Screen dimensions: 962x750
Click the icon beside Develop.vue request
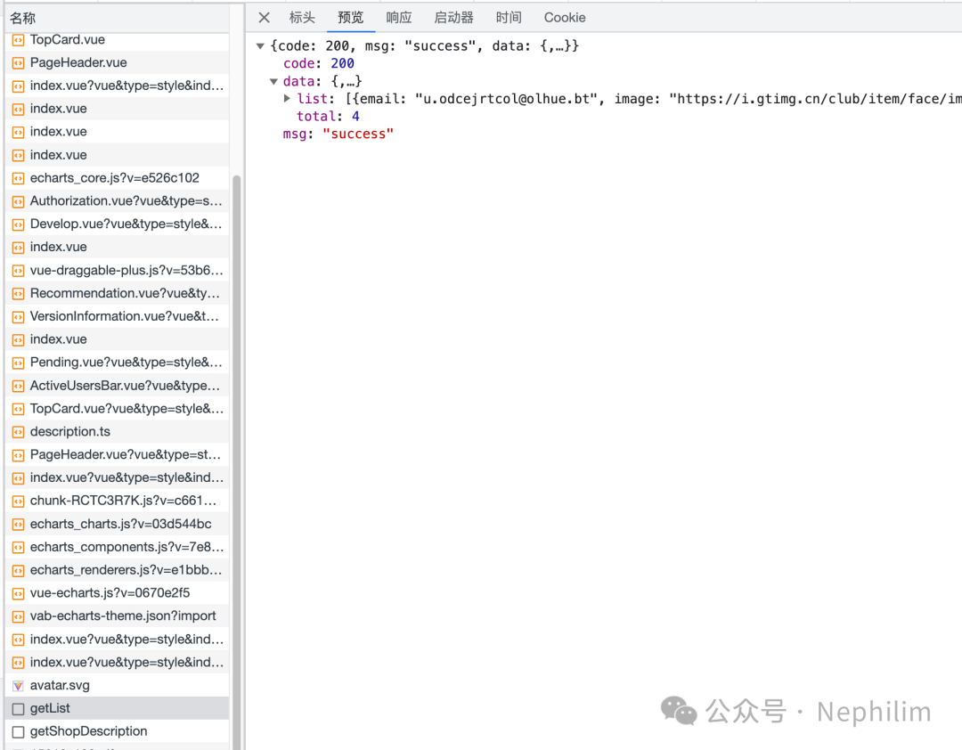(x=19, y=224)
